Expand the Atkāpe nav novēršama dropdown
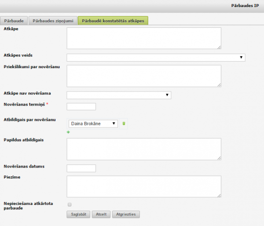The image size is (264, 226). [x=119, y=95]
